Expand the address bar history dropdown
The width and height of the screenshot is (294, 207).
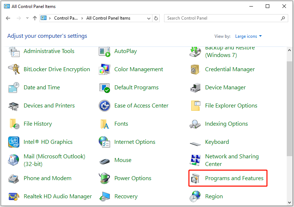(149, 19)
